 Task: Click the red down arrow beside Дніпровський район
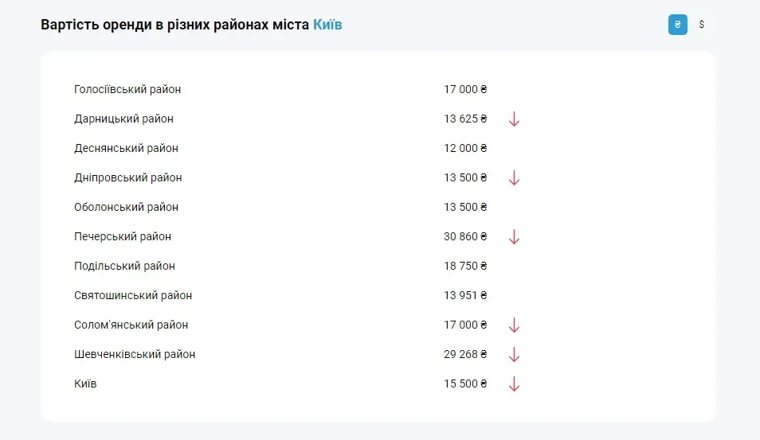click(x=514, y=178)
